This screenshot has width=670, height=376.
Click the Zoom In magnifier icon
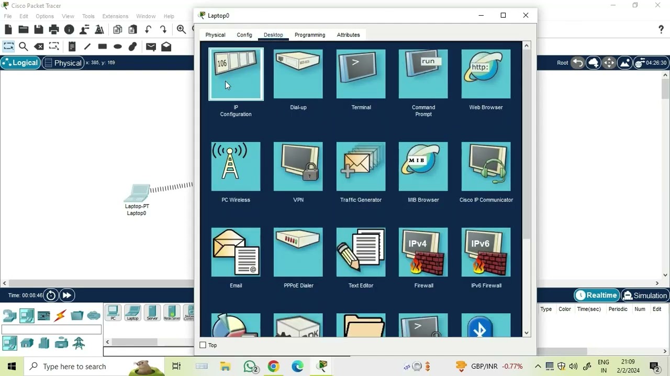(x=181, y=30)
